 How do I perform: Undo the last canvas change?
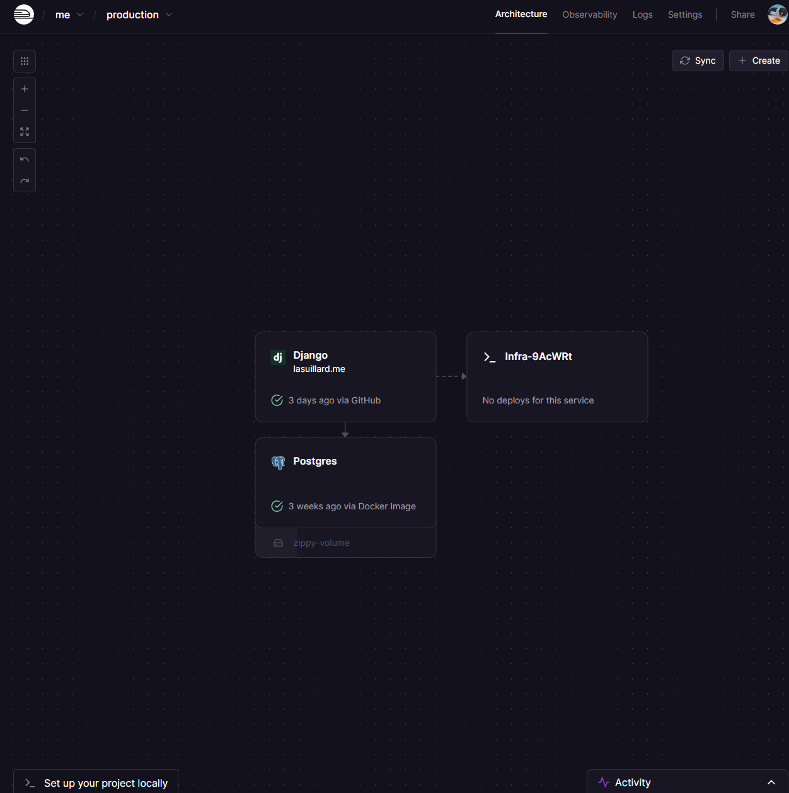pyautogui.click(x=25, y=160)
